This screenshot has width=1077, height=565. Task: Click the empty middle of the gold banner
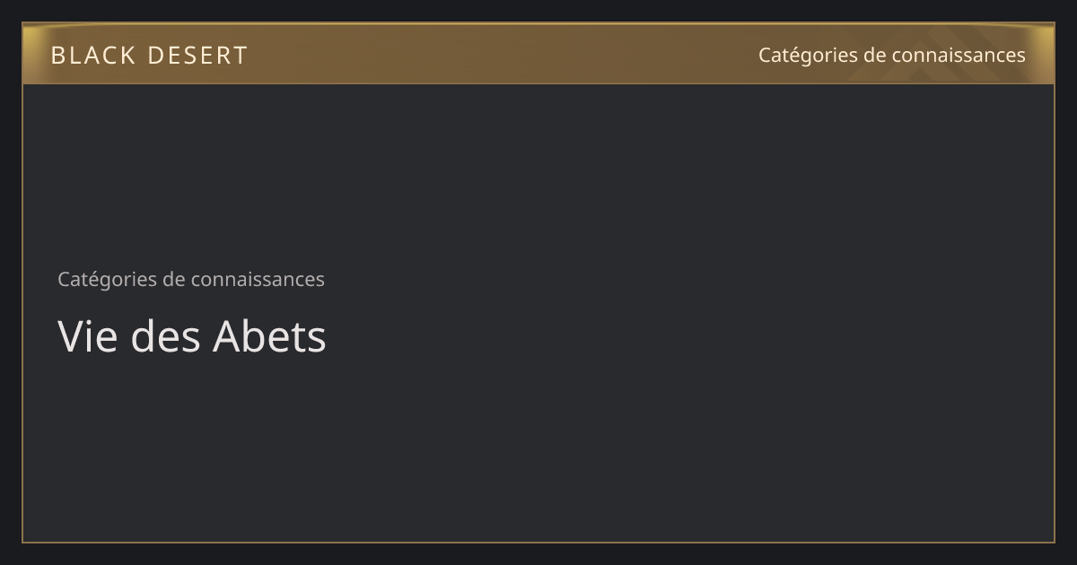click(x=503, y=54)
